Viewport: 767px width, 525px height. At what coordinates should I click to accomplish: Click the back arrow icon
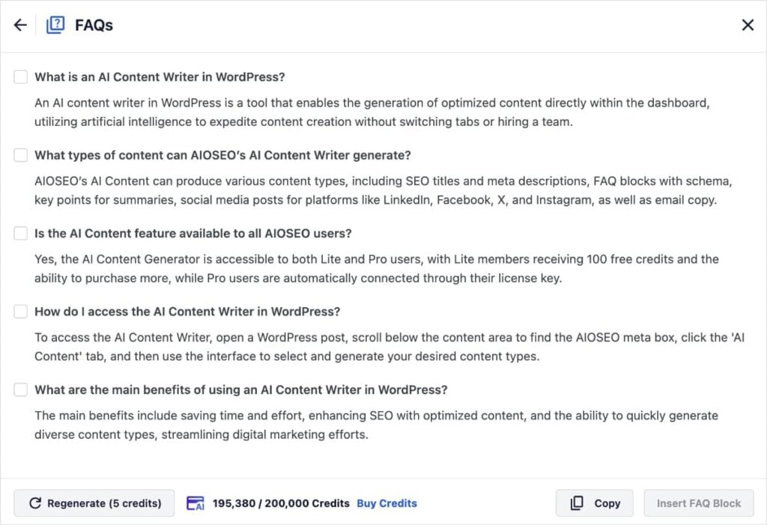19,25
